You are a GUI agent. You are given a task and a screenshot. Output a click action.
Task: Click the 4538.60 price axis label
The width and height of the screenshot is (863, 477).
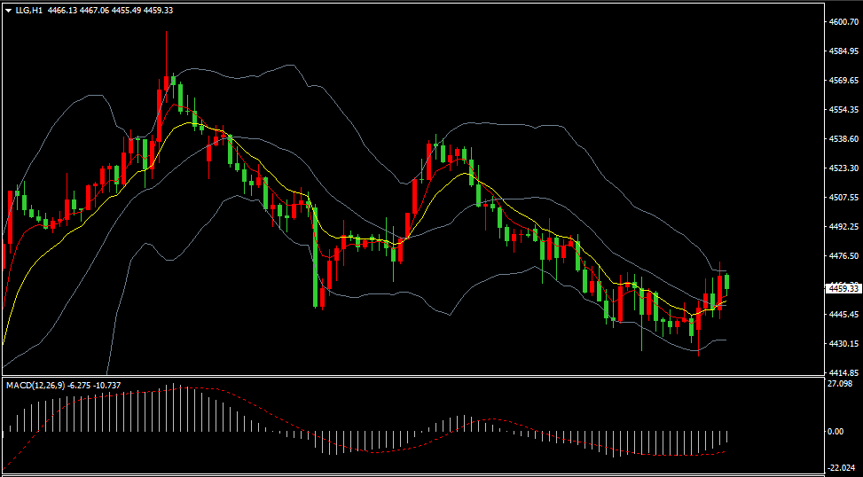click(x=843, y=138)
